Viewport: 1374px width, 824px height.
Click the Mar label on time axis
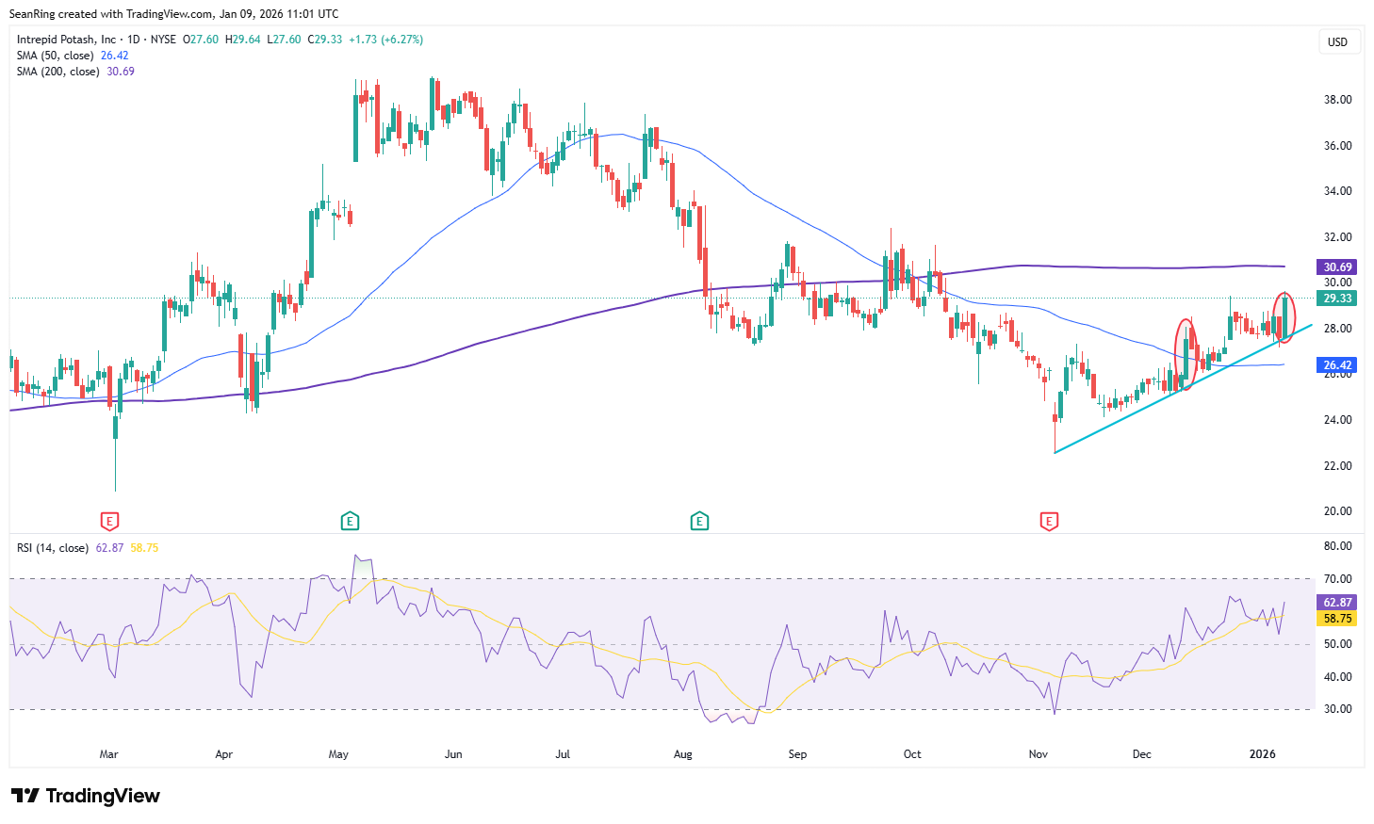tap(109, 754)
